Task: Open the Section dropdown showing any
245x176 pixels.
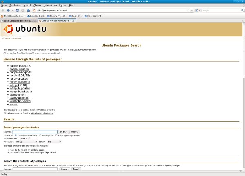Action: click(x=54, y=141)
